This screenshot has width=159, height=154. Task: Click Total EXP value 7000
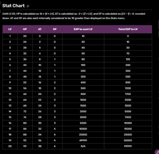128,117
